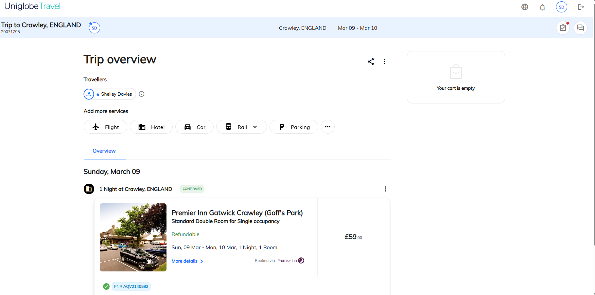Open trip overview three-dot menu

pyautogui.click(x=385, y=62)
